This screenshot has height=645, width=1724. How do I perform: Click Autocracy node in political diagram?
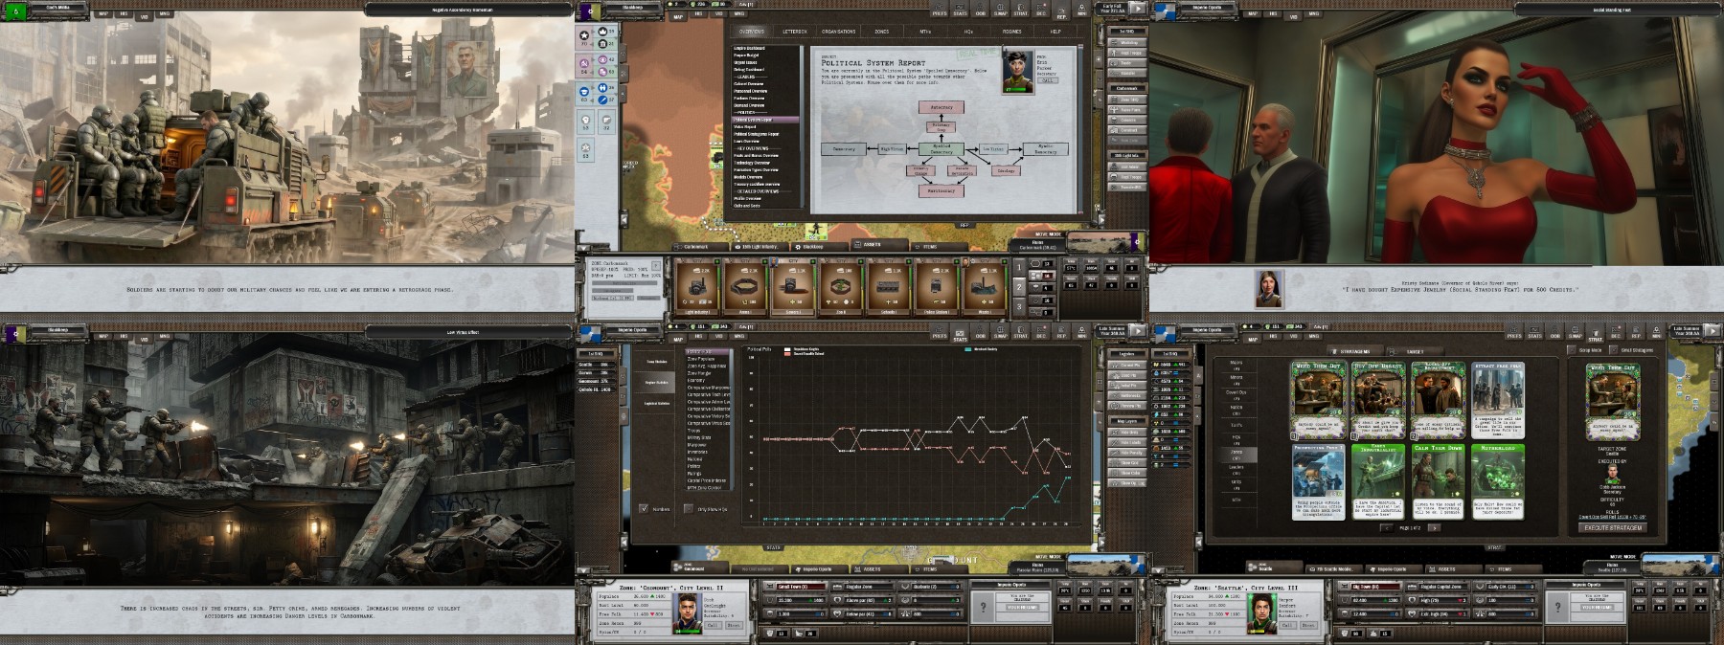click(x=941, y=107)
